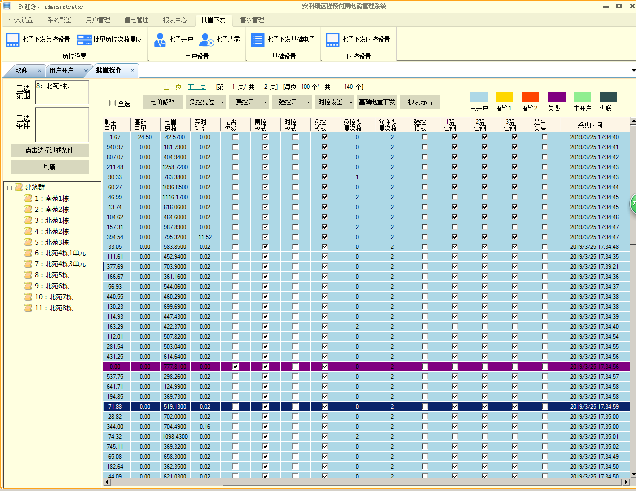Screen dimensions: 636x491
Task: Click the folder icon beside 6：北苑4栋1单元
Action: coord(28,253)
